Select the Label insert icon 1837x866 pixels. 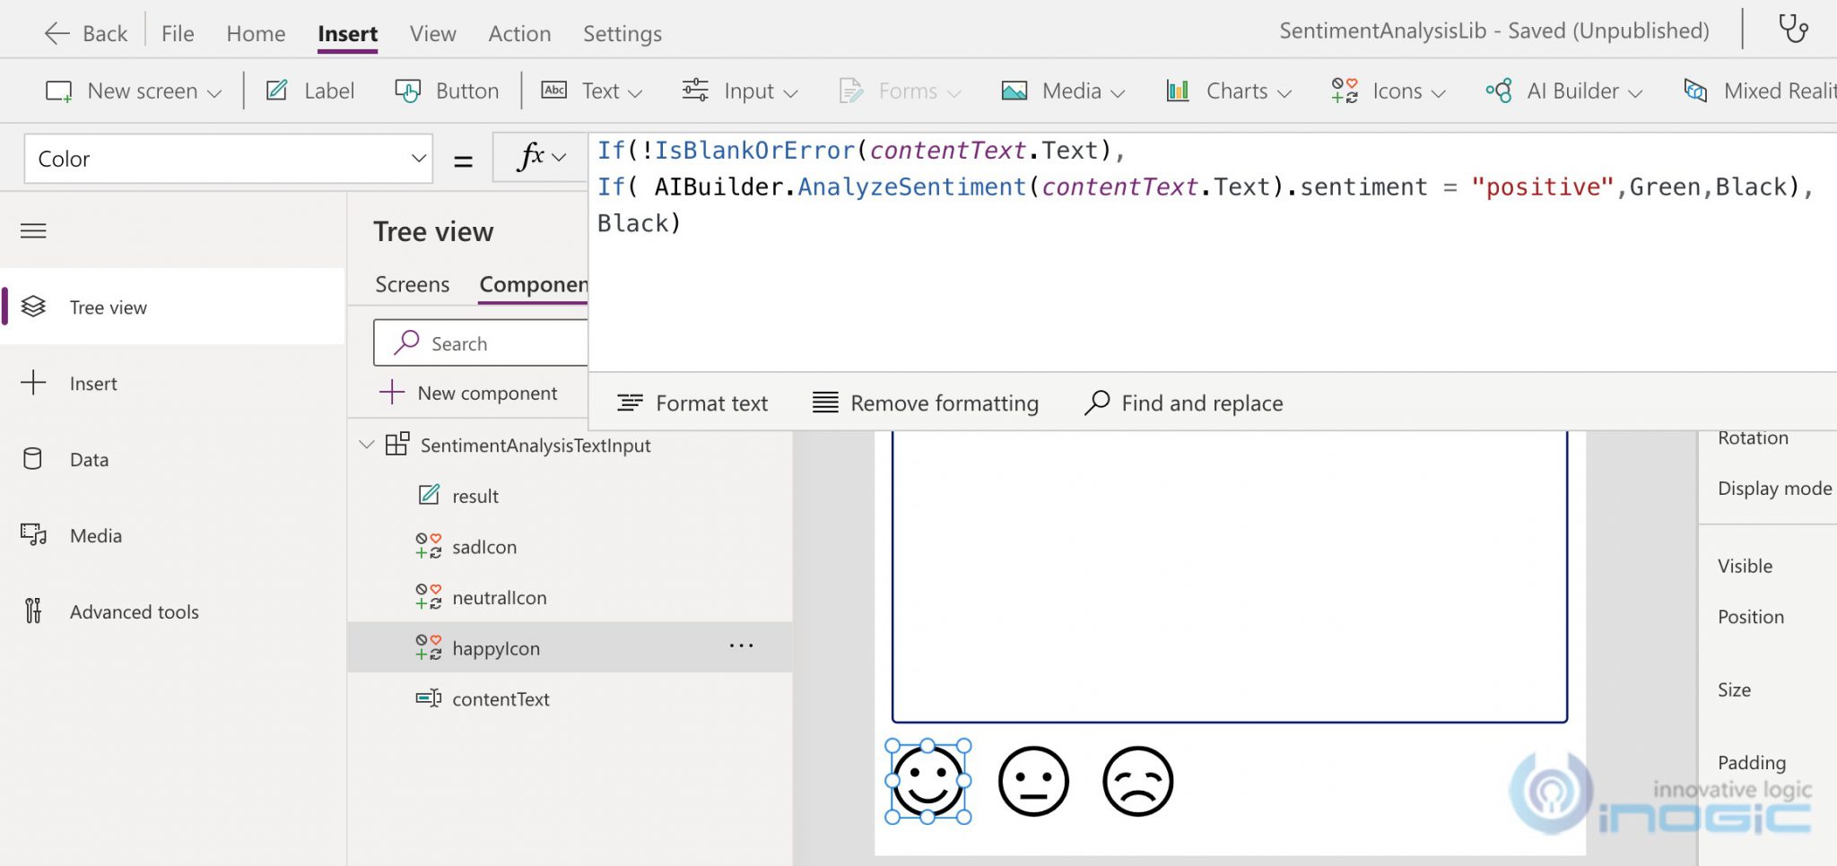click(x=275, y=91)
